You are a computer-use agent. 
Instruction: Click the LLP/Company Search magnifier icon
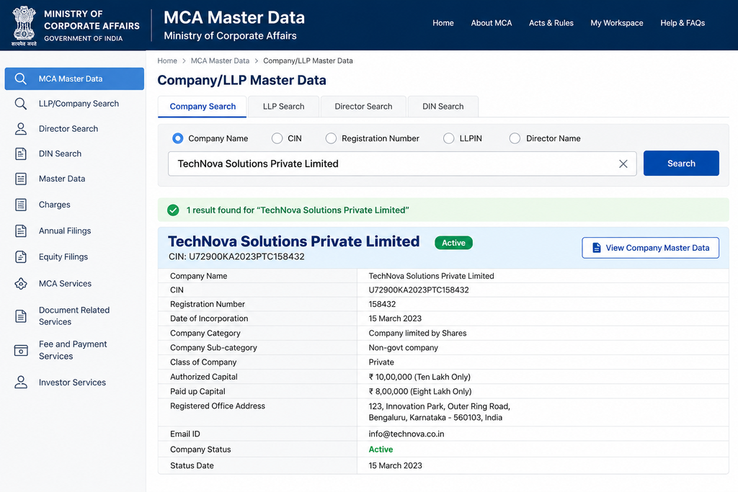[x=21, y=104]
